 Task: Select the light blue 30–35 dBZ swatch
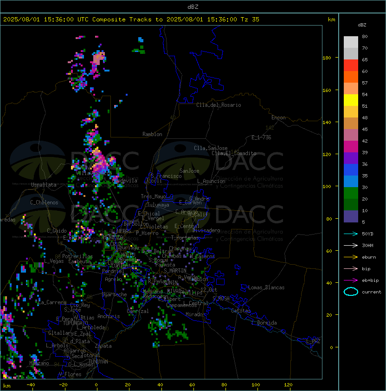click(351, 181)
